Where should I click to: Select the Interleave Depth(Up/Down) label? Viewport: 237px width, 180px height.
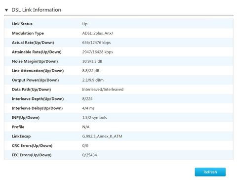click(x=38, y=99)
